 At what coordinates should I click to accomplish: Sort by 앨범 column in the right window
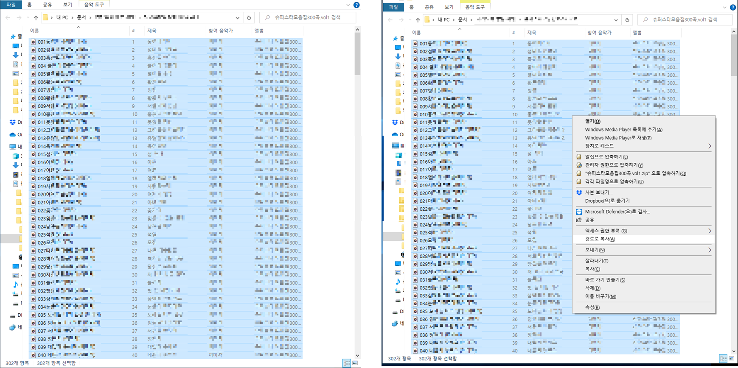pos(655,33)
